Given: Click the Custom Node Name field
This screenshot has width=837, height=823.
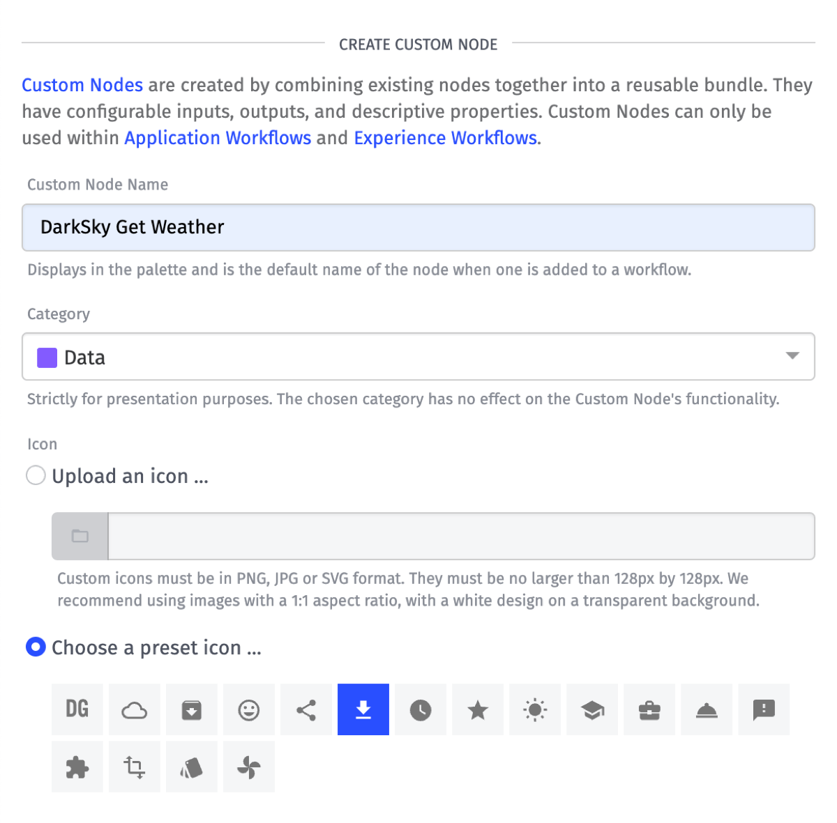Looking at the screenshot, I should [418, 227].
